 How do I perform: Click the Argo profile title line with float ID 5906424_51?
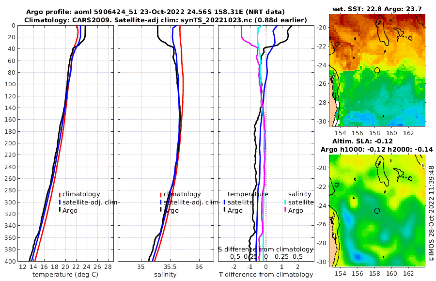point(155,12)
